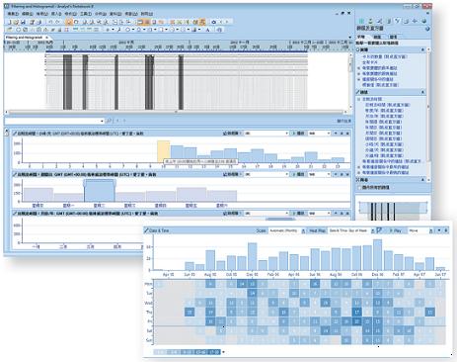Click the first blue link in right panel list
Viewport: 457px width, 362px height.
coord(384,56)
